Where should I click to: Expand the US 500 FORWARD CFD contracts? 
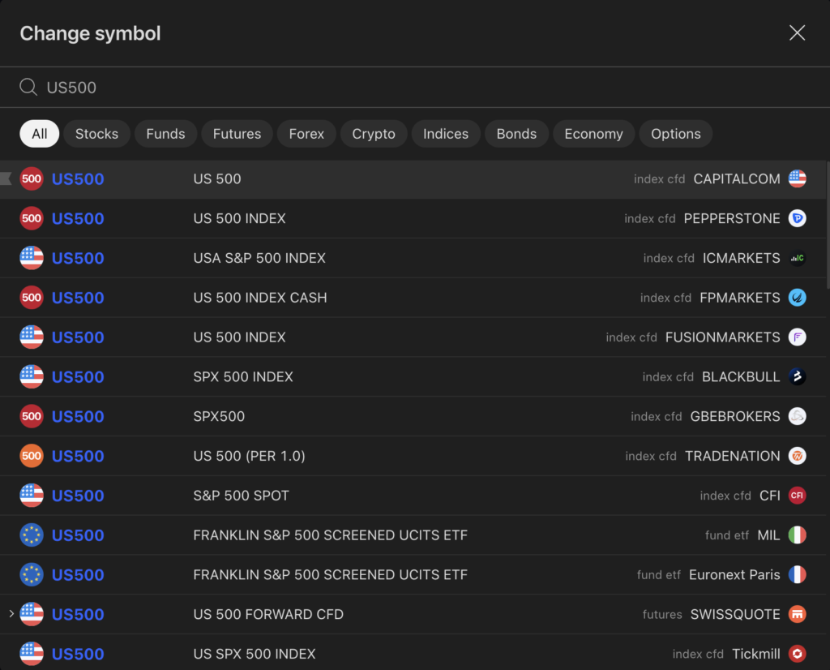[11, 614]
